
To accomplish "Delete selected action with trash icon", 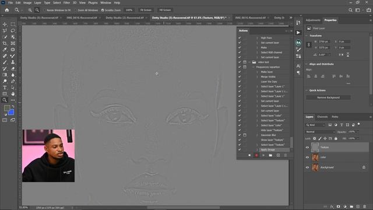I will (x=286, y=155).
